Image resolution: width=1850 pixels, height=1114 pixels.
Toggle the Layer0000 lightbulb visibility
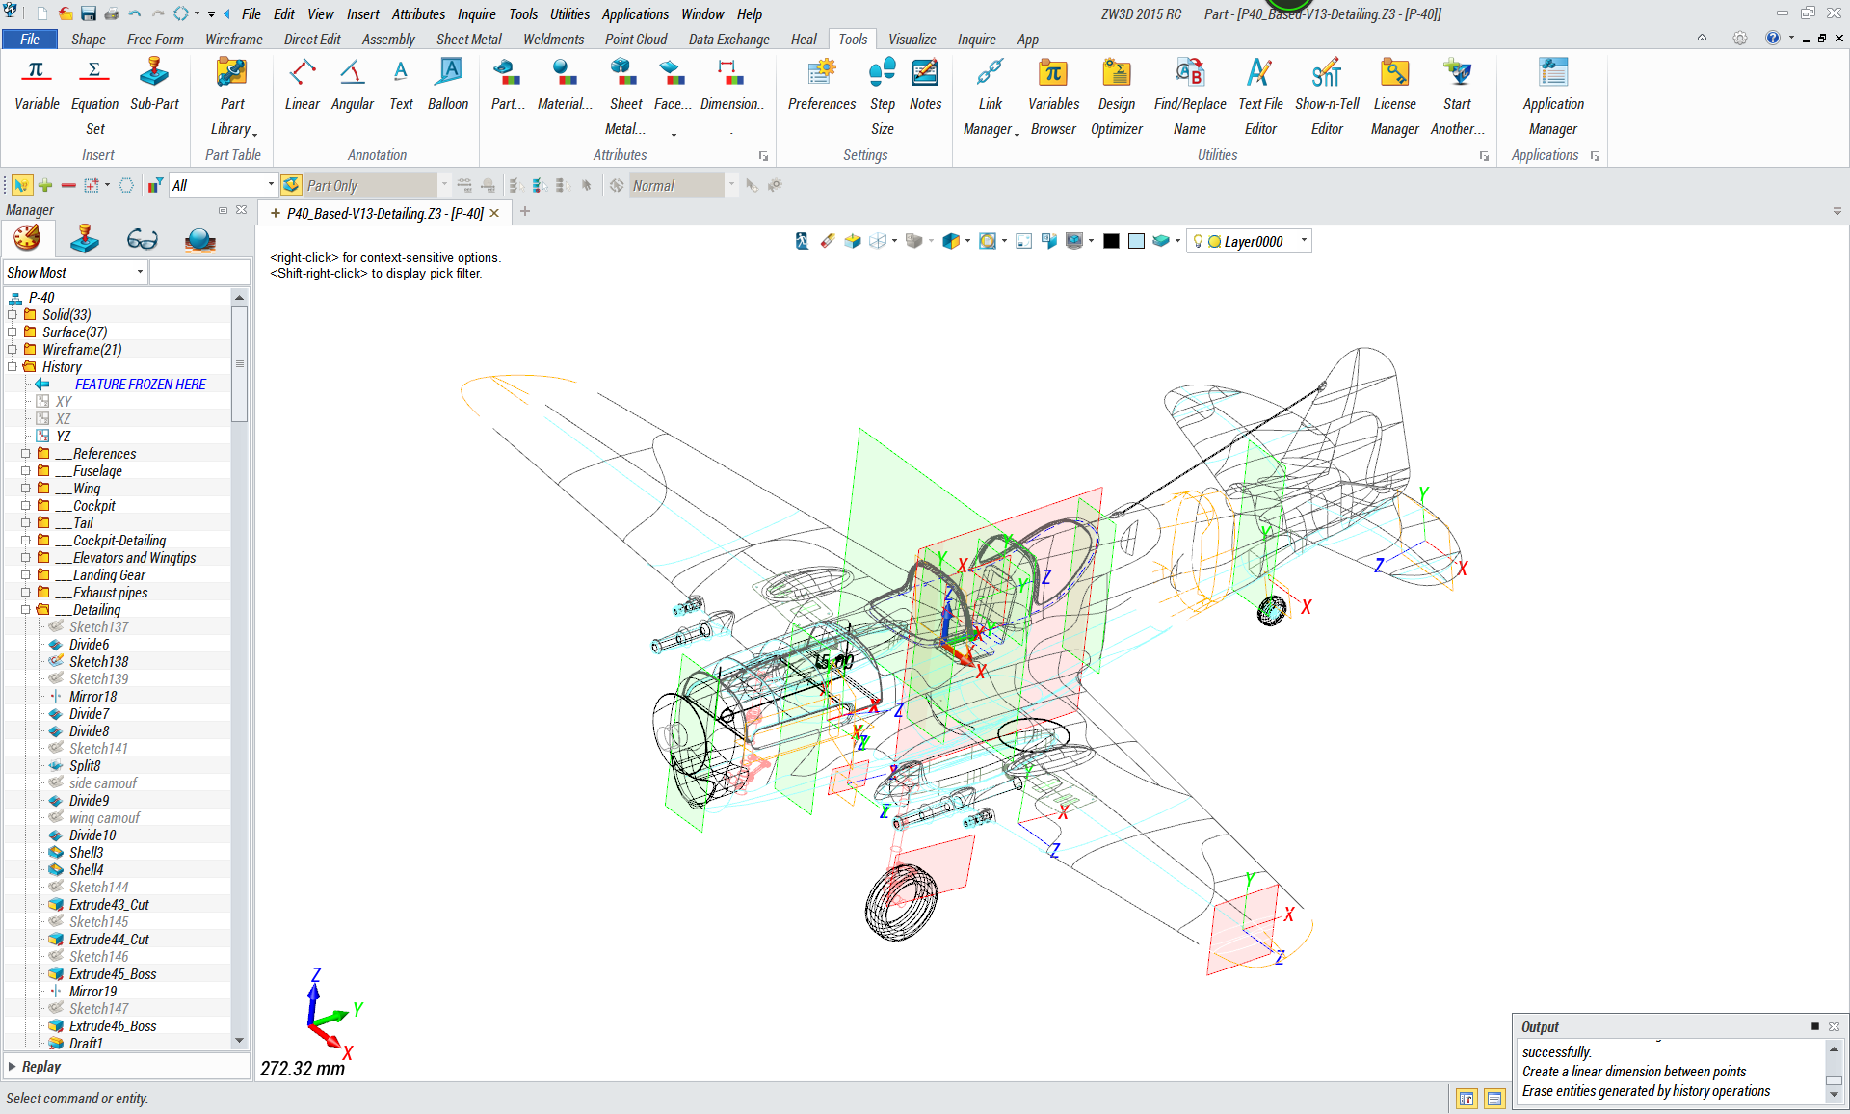coord(1198,242)
